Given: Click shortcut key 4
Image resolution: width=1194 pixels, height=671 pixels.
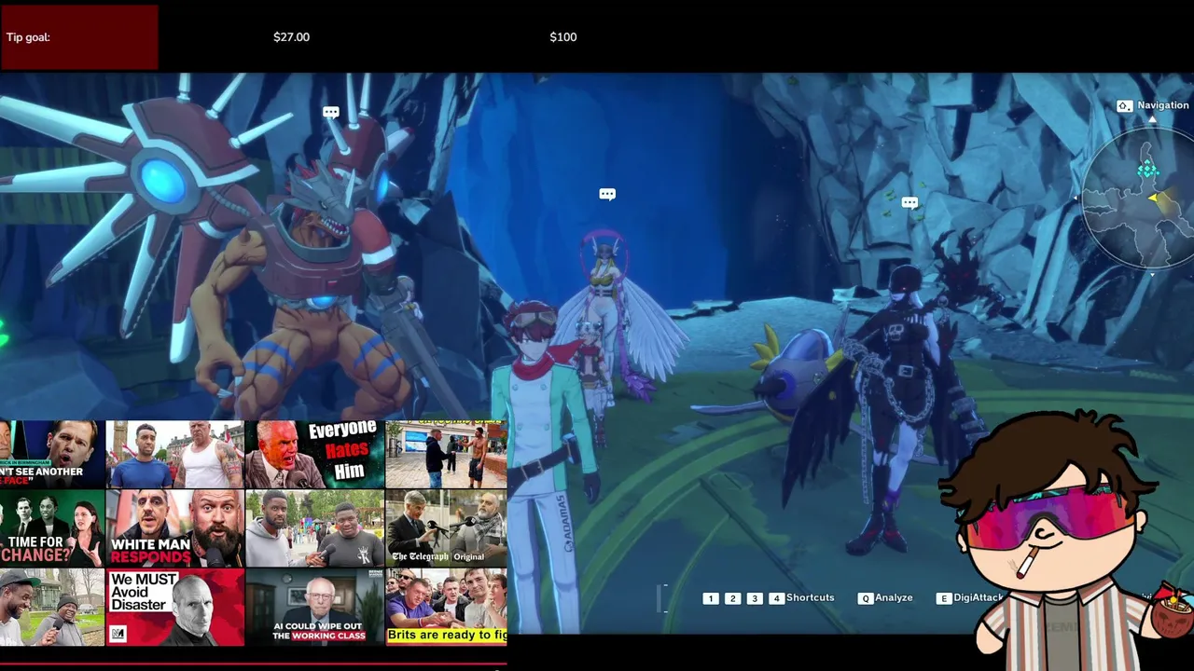Looking at the screenshot, I should pyautogui.click(x=776, y=598).
